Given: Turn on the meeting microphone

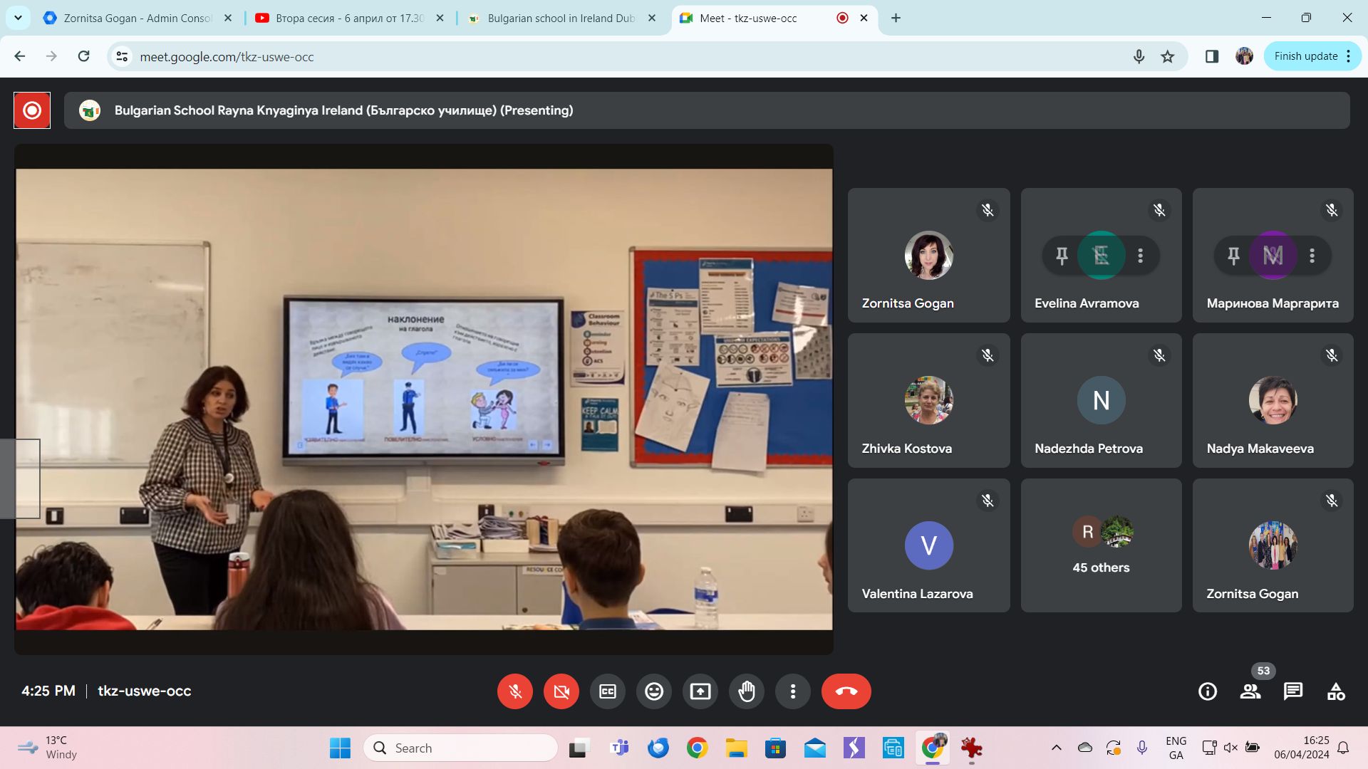Looking at the screenshot, I should tap(515, 691).
